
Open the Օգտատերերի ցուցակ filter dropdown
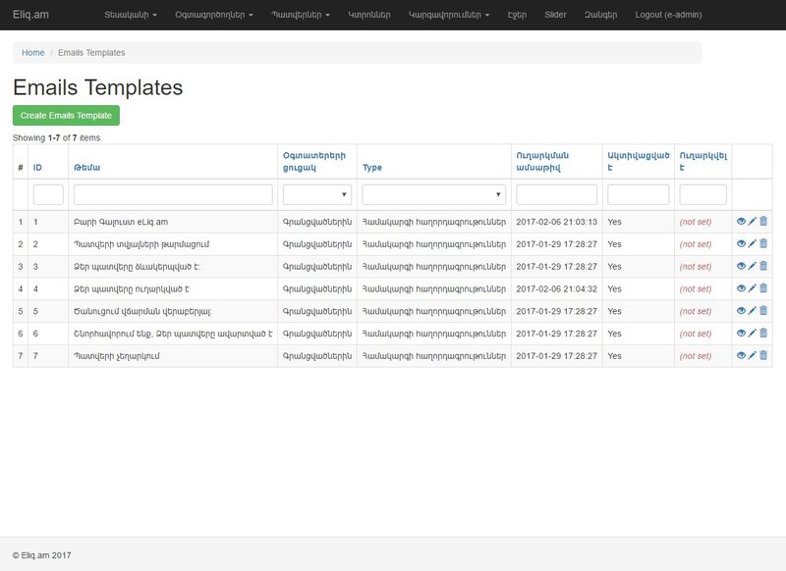click(316, 195)
